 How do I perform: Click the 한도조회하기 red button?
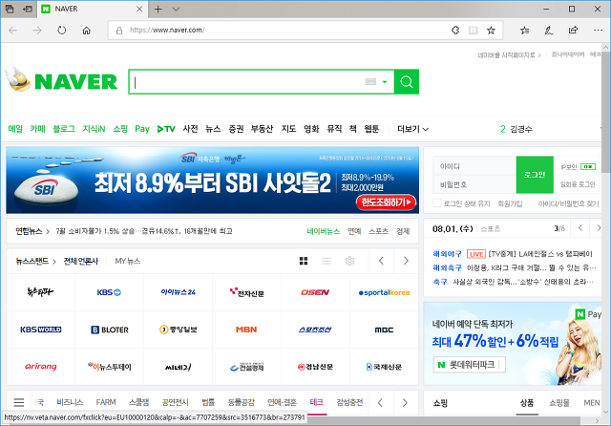386,202
